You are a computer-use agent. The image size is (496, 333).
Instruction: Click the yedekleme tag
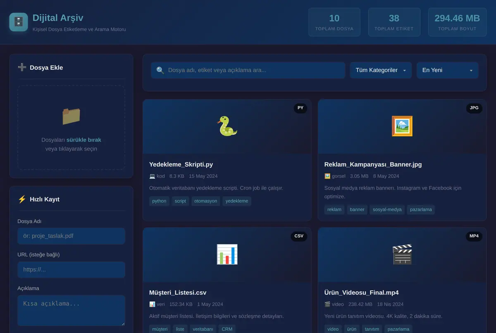tap(237, 201)
